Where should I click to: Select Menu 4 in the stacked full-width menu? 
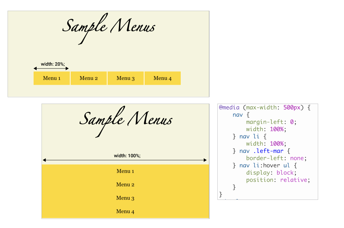click(x=125, y=211)
